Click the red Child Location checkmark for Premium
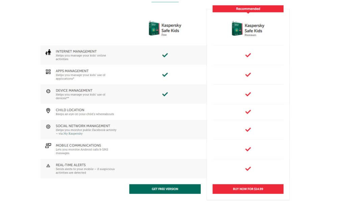 (x=248, y=112)
